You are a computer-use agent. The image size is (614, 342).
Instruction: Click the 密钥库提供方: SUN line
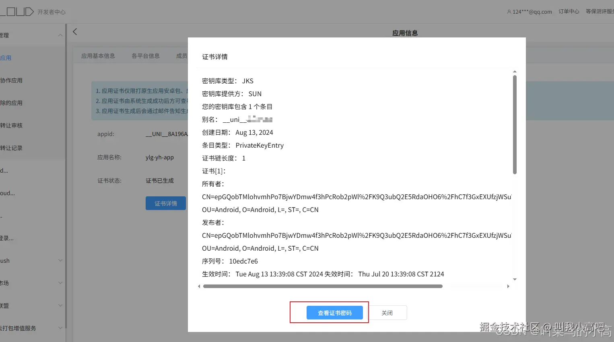pos(232,94)
